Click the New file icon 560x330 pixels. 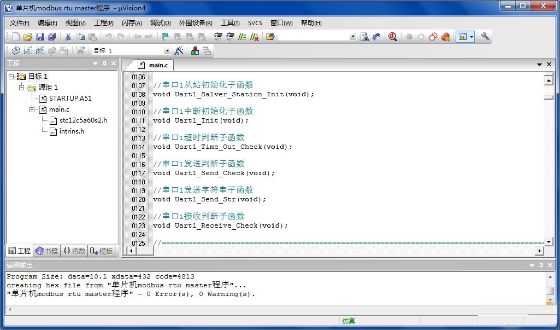[16, 37]
